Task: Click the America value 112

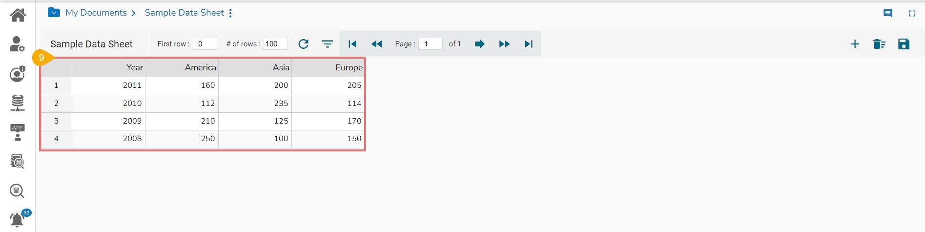Action: point(182,104)
